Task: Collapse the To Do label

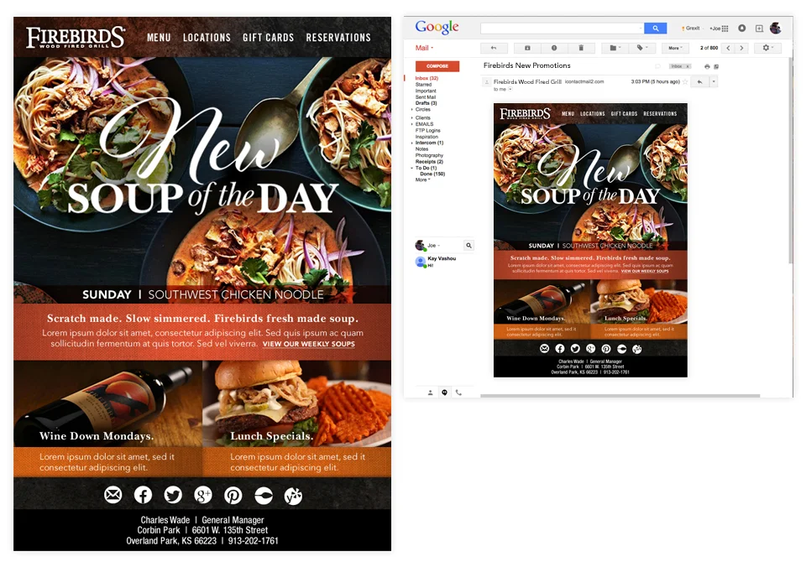Action: [x=411, y=168]
